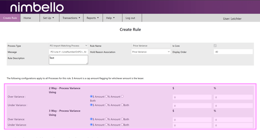Select % Amount for 3 Way Over Variance
Screen dimensions: 260x138
coord(107,119)
